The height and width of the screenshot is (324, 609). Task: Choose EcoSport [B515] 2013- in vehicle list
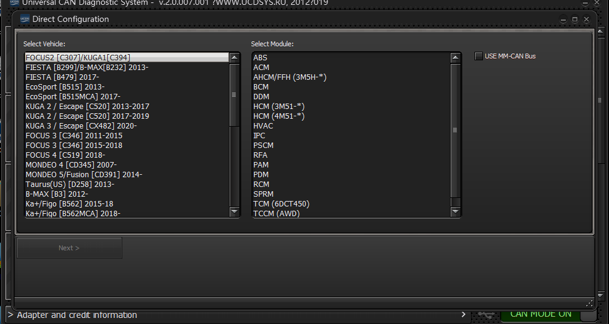click(x=127, y=86)
